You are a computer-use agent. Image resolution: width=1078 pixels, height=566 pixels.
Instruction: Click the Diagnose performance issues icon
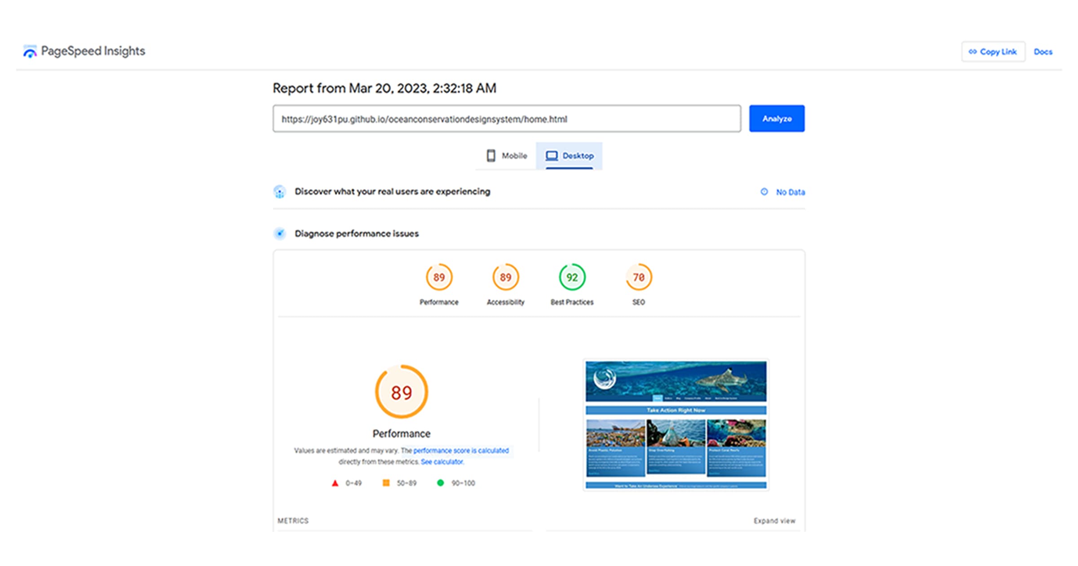coord(279,234)
